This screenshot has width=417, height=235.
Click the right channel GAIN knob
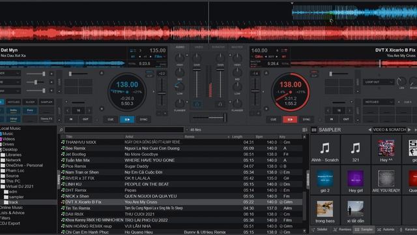(x=220, y=57)
